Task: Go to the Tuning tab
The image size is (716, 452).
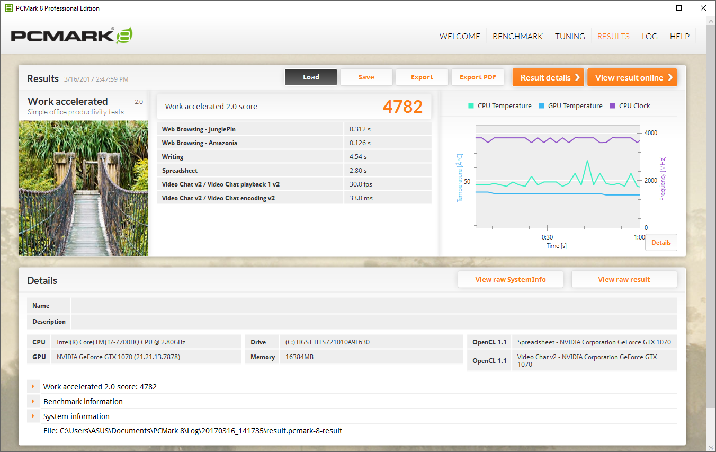Action: [x=570, y=37]
